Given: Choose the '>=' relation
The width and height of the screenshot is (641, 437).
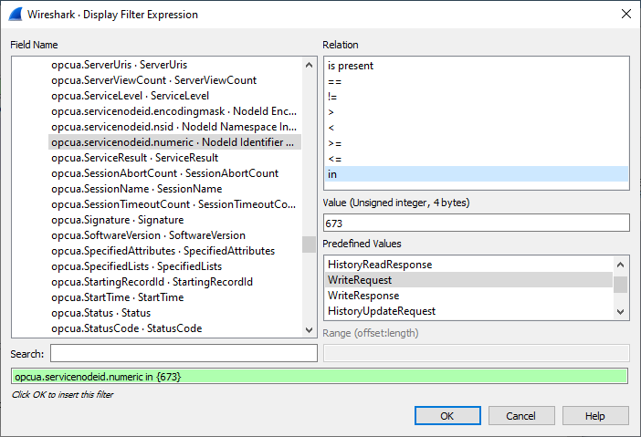Looking at the screenshot, I should click(x=477, y=143).
